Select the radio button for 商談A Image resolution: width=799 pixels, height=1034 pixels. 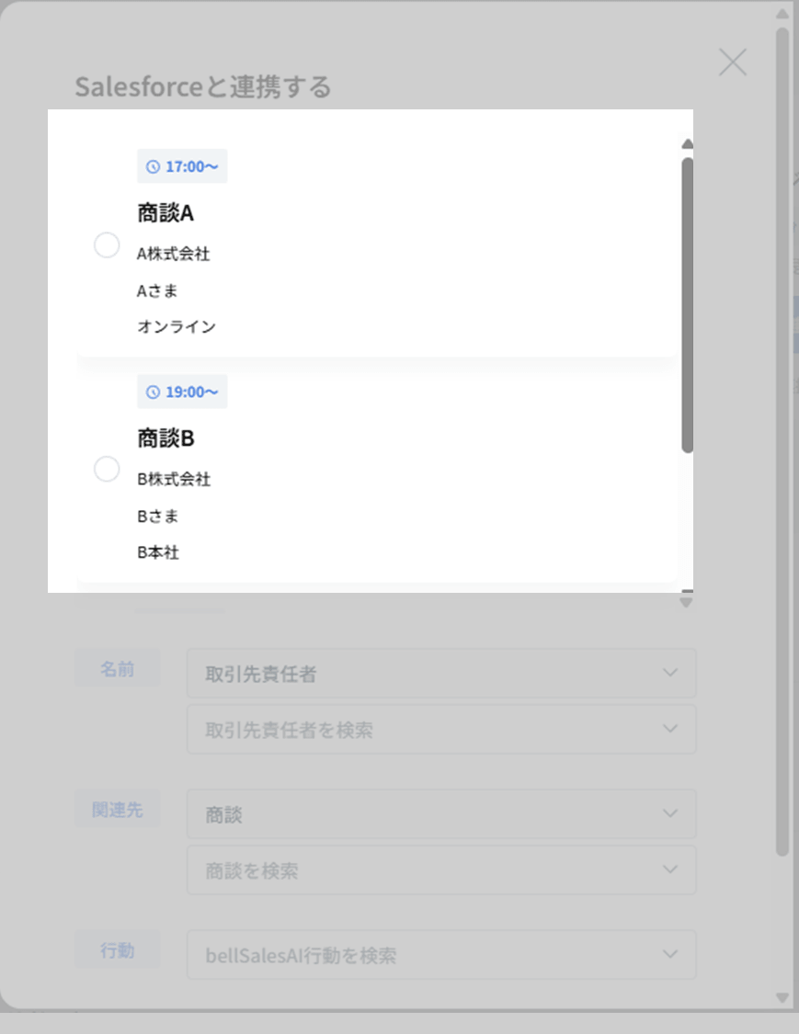[x=107, y=245]
